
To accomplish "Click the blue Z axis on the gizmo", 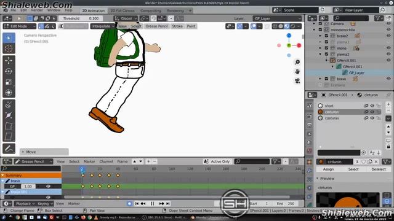I will pyautogui.click(x=289, y=36).
